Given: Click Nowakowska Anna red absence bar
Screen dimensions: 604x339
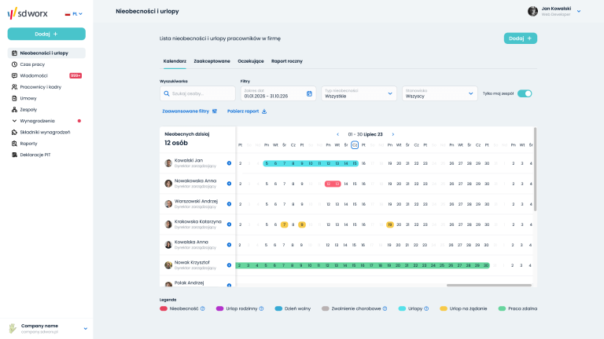Looking at the screenshot, I should pos(333,184).
